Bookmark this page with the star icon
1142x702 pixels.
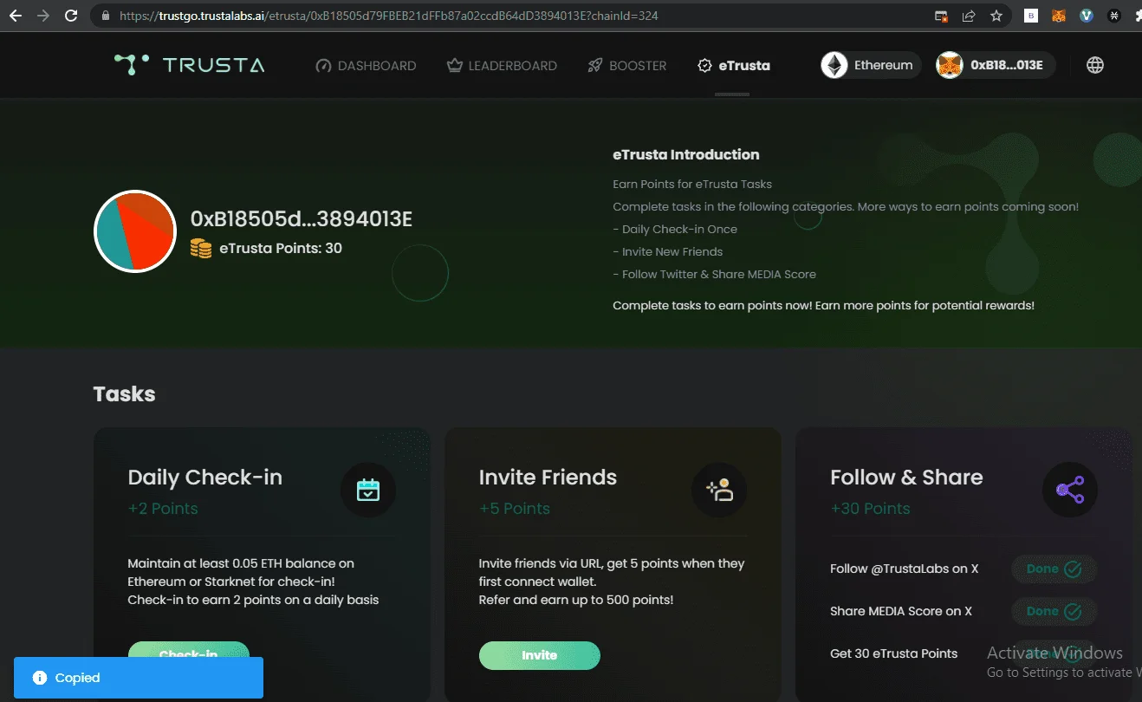coord(996,16)
